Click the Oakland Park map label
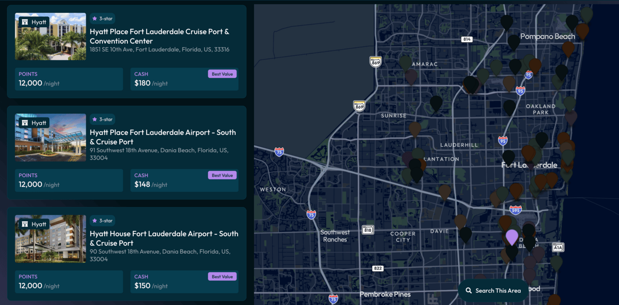The image size is (619, 305). [x=541, y=109]
